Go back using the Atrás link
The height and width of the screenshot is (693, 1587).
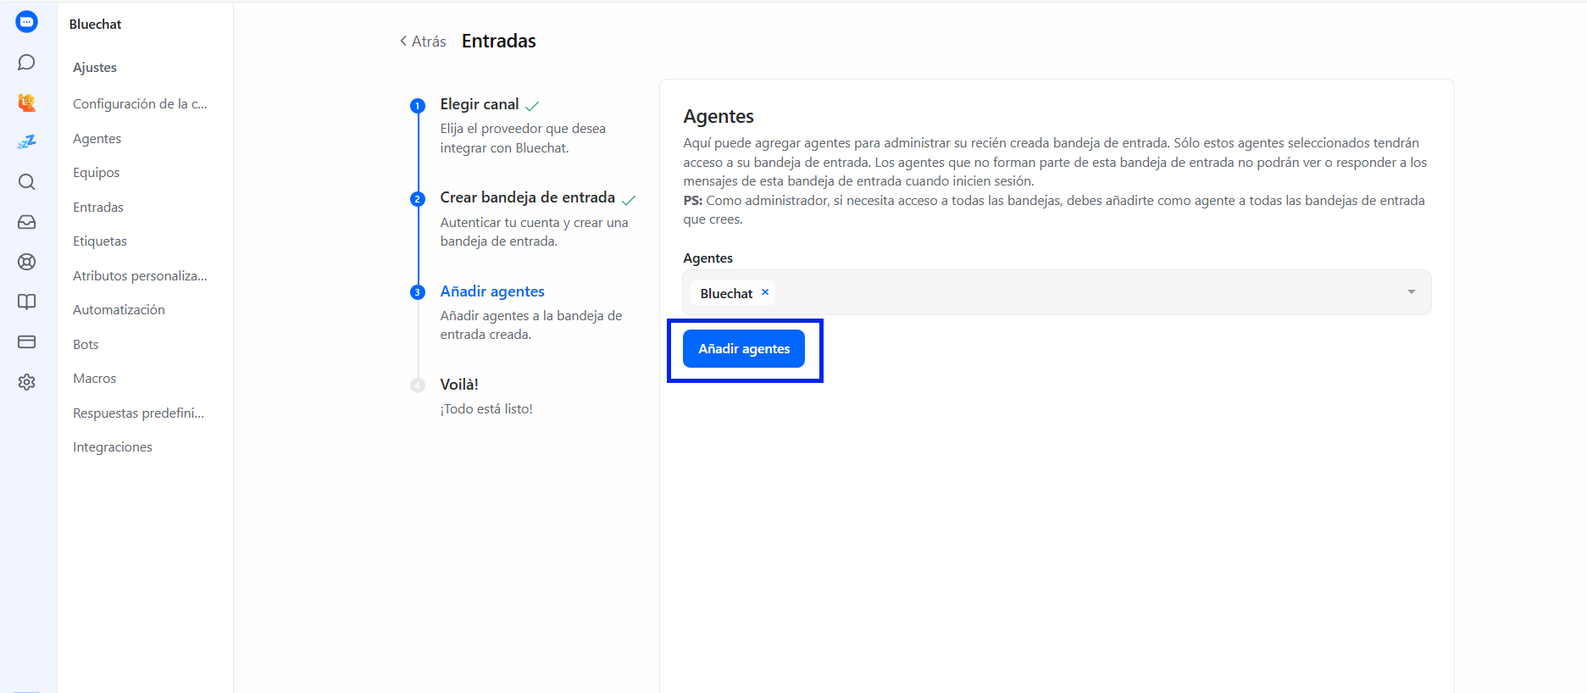click(x=423, y=42)
